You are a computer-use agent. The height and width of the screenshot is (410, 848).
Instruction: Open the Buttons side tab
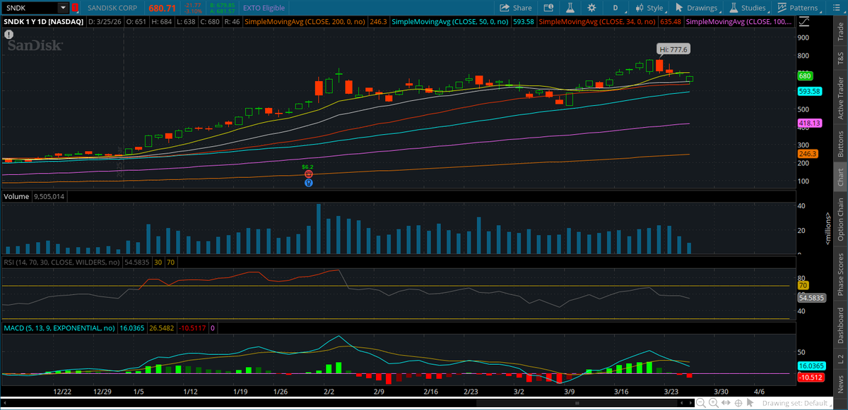point(840,143)
